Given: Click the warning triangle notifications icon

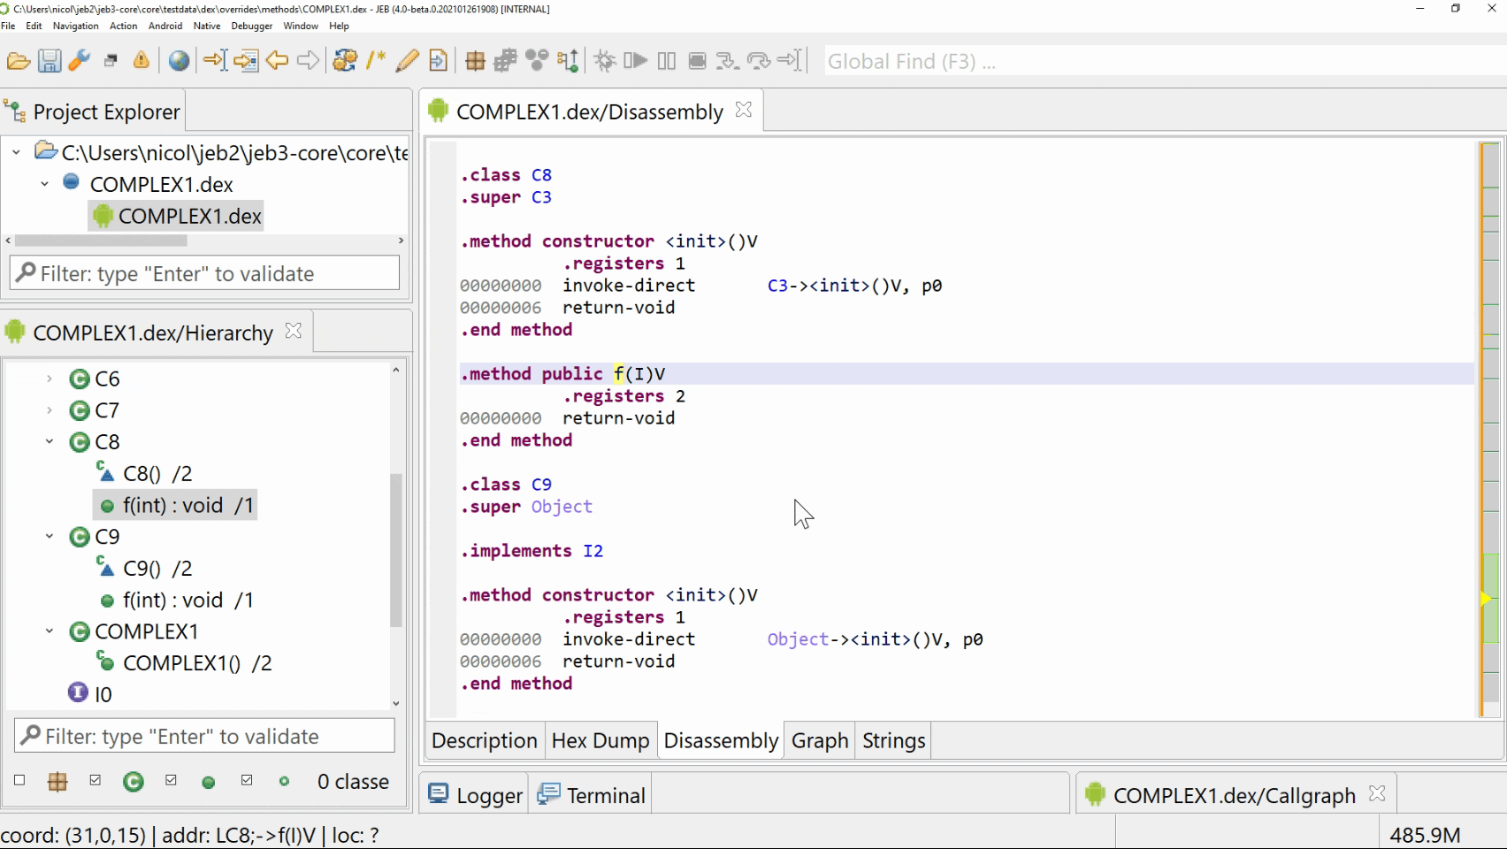Looking at the screenshot, I should point(141,61).
